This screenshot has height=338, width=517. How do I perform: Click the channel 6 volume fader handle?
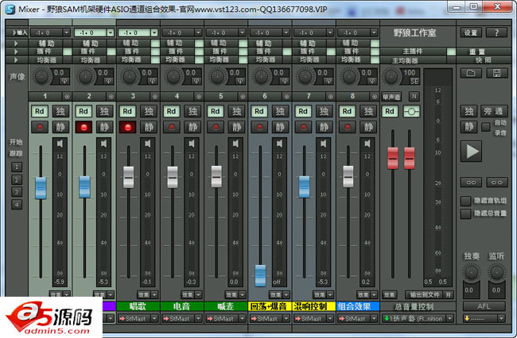[260, 275]
